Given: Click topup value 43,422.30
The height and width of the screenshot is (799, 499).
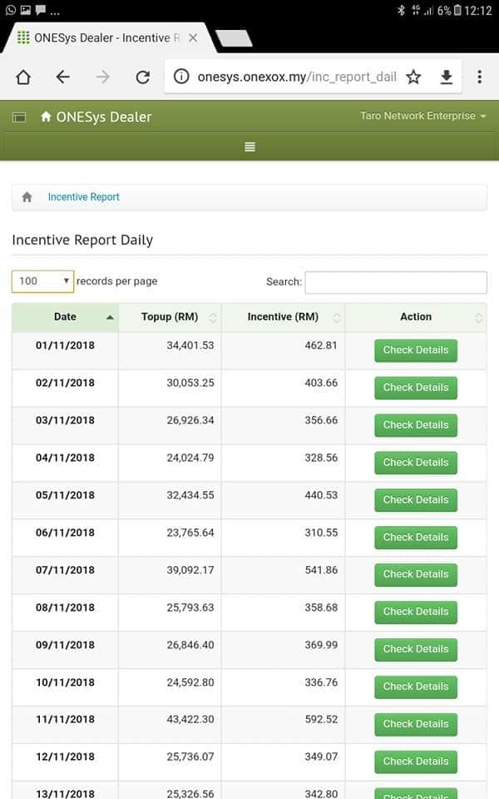Looking at the screenshot, I should (190, 719).
